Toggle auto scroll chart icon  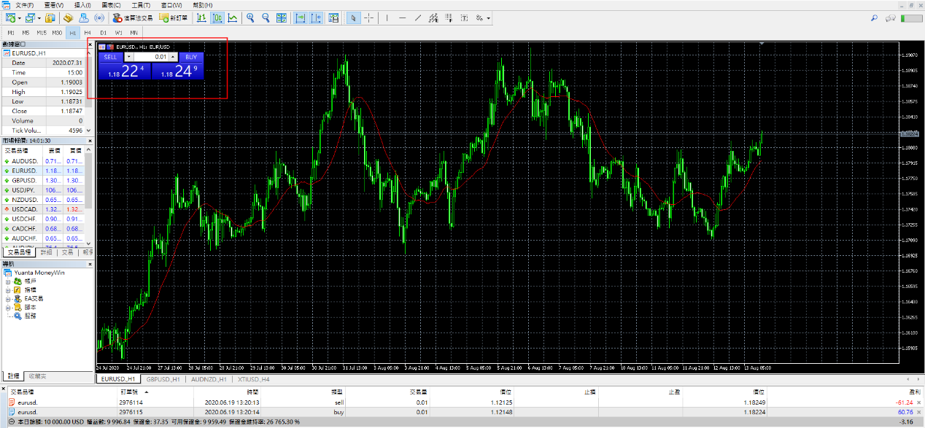[x=300, y=17]
